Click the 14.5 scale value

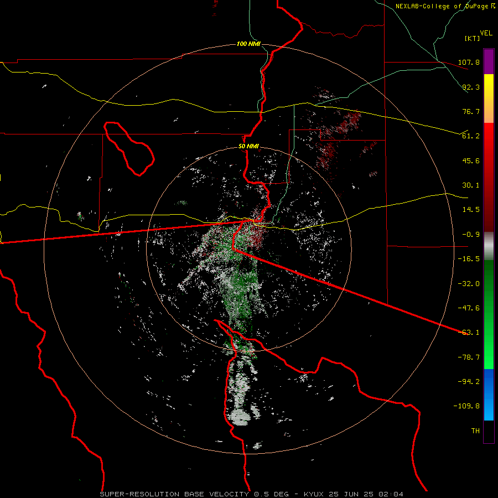pyautogui.click(x=471, y=210)
